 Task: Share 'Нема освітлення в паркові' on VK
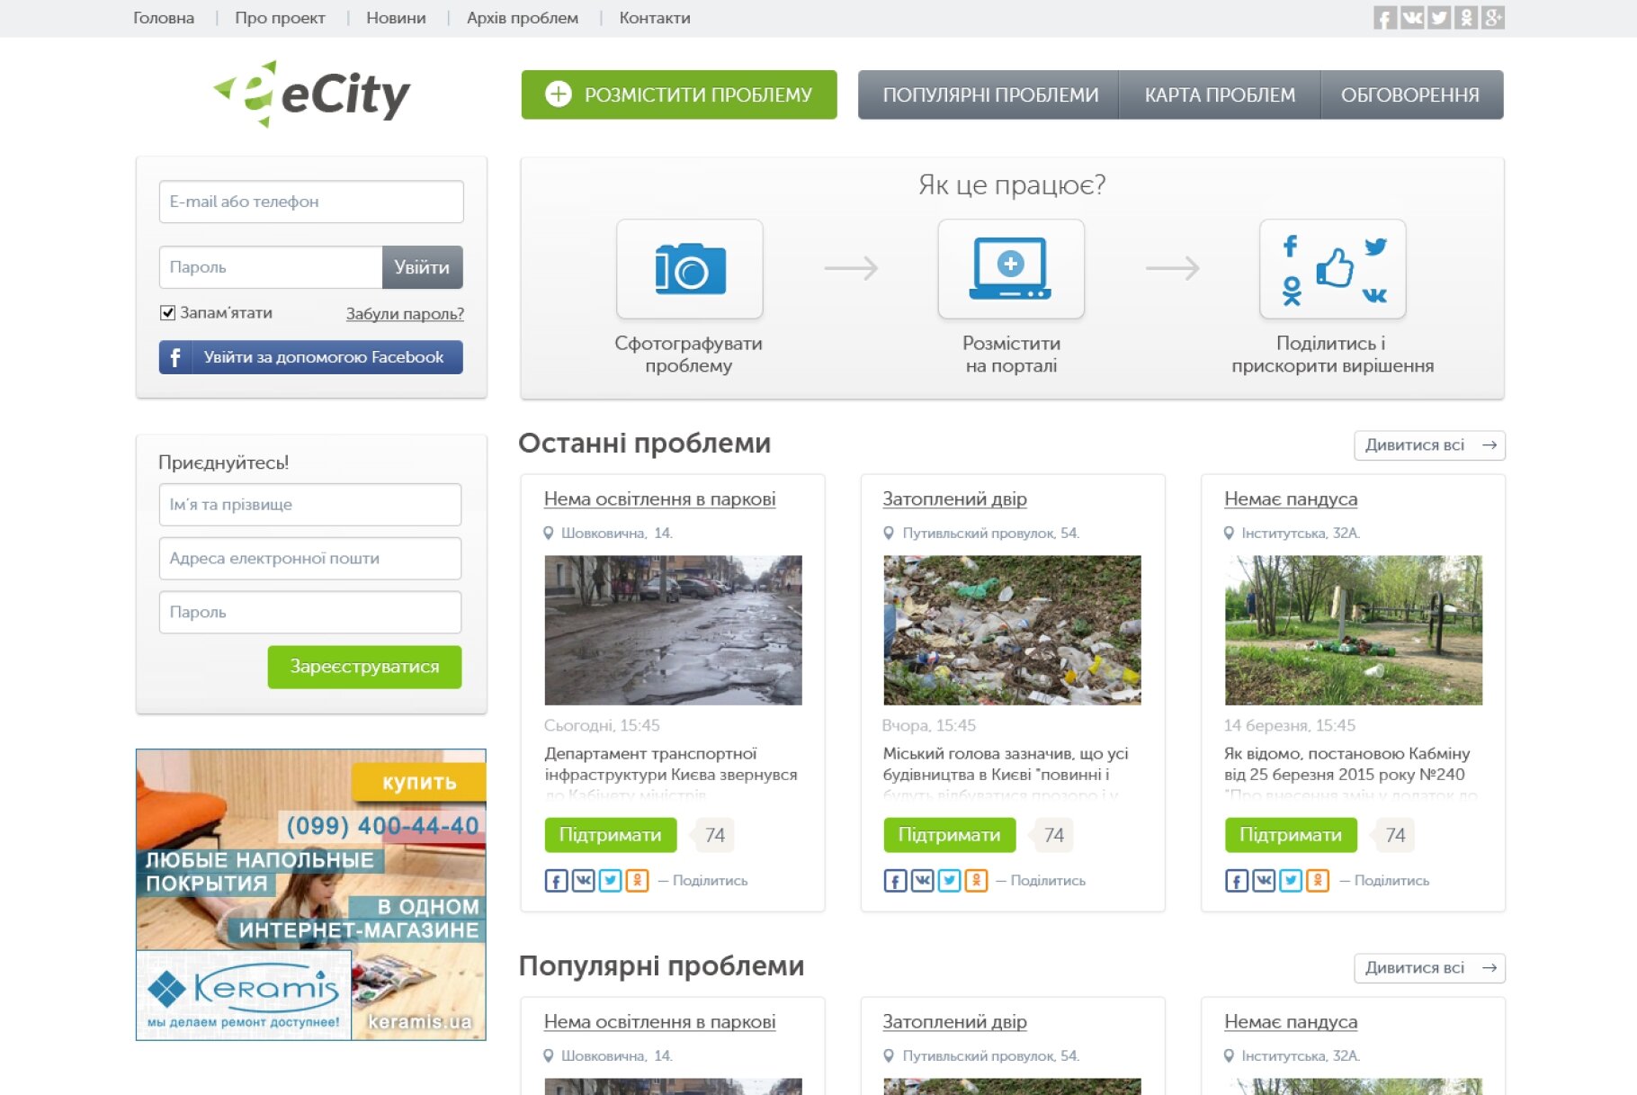tap(583, 880)
